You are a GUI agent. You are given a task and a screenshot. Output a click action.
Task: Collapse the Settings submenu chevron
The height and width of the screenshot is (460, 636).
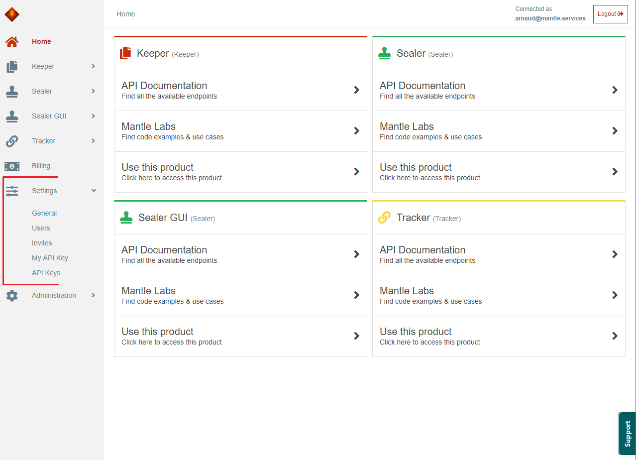coord(94,191)
